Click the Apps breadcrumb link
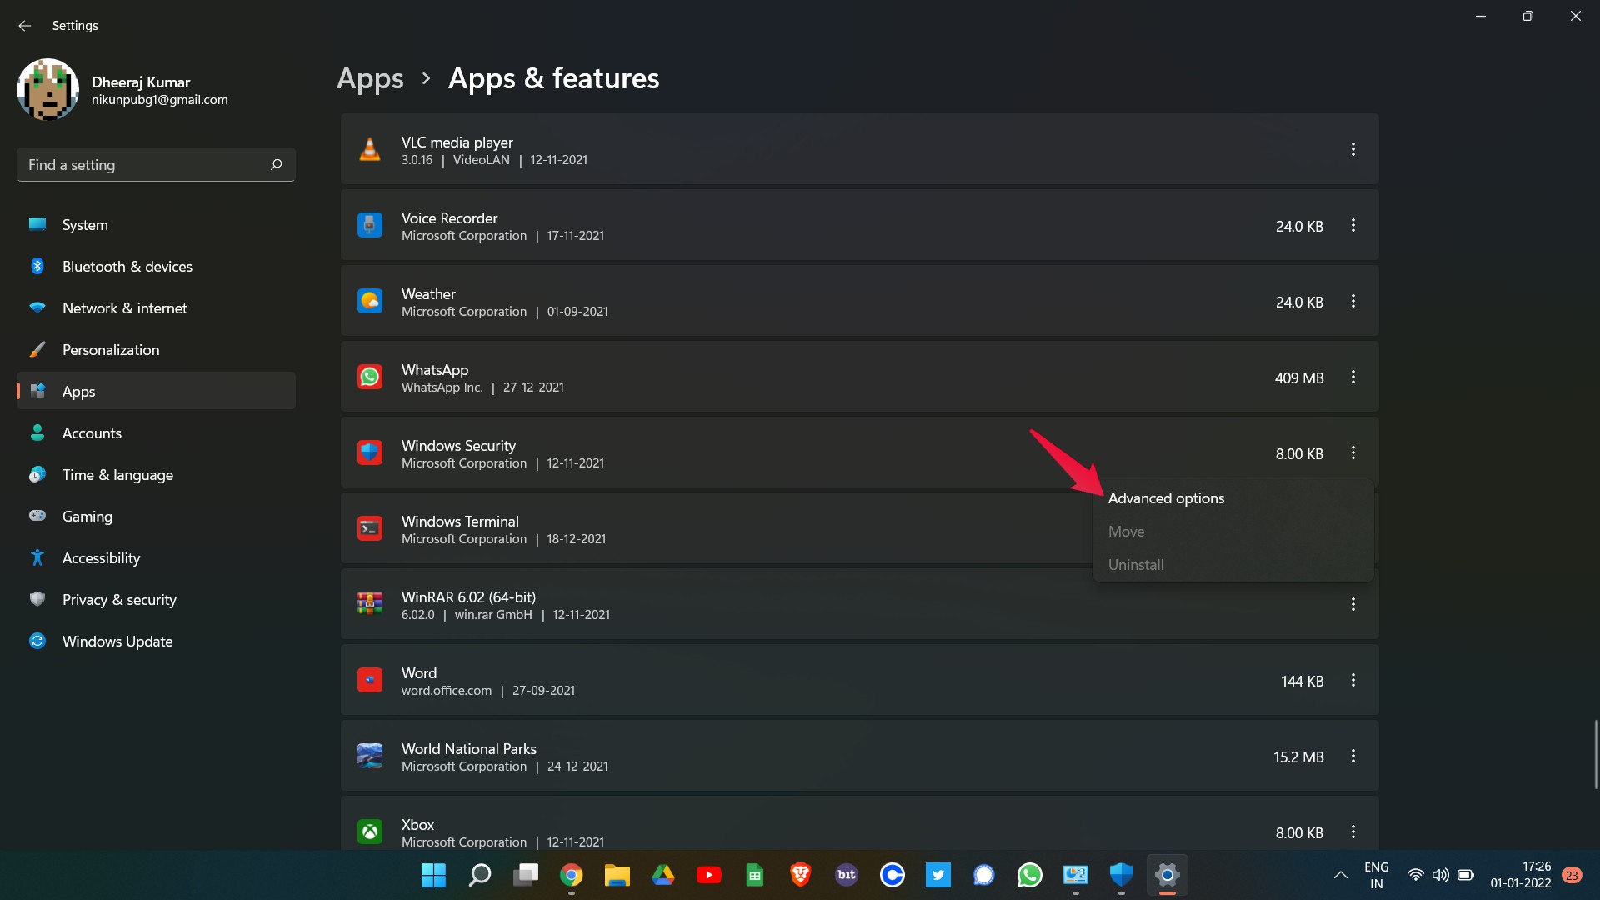The height and width of the screenshot is (900, 1600). tap(370, 78)
